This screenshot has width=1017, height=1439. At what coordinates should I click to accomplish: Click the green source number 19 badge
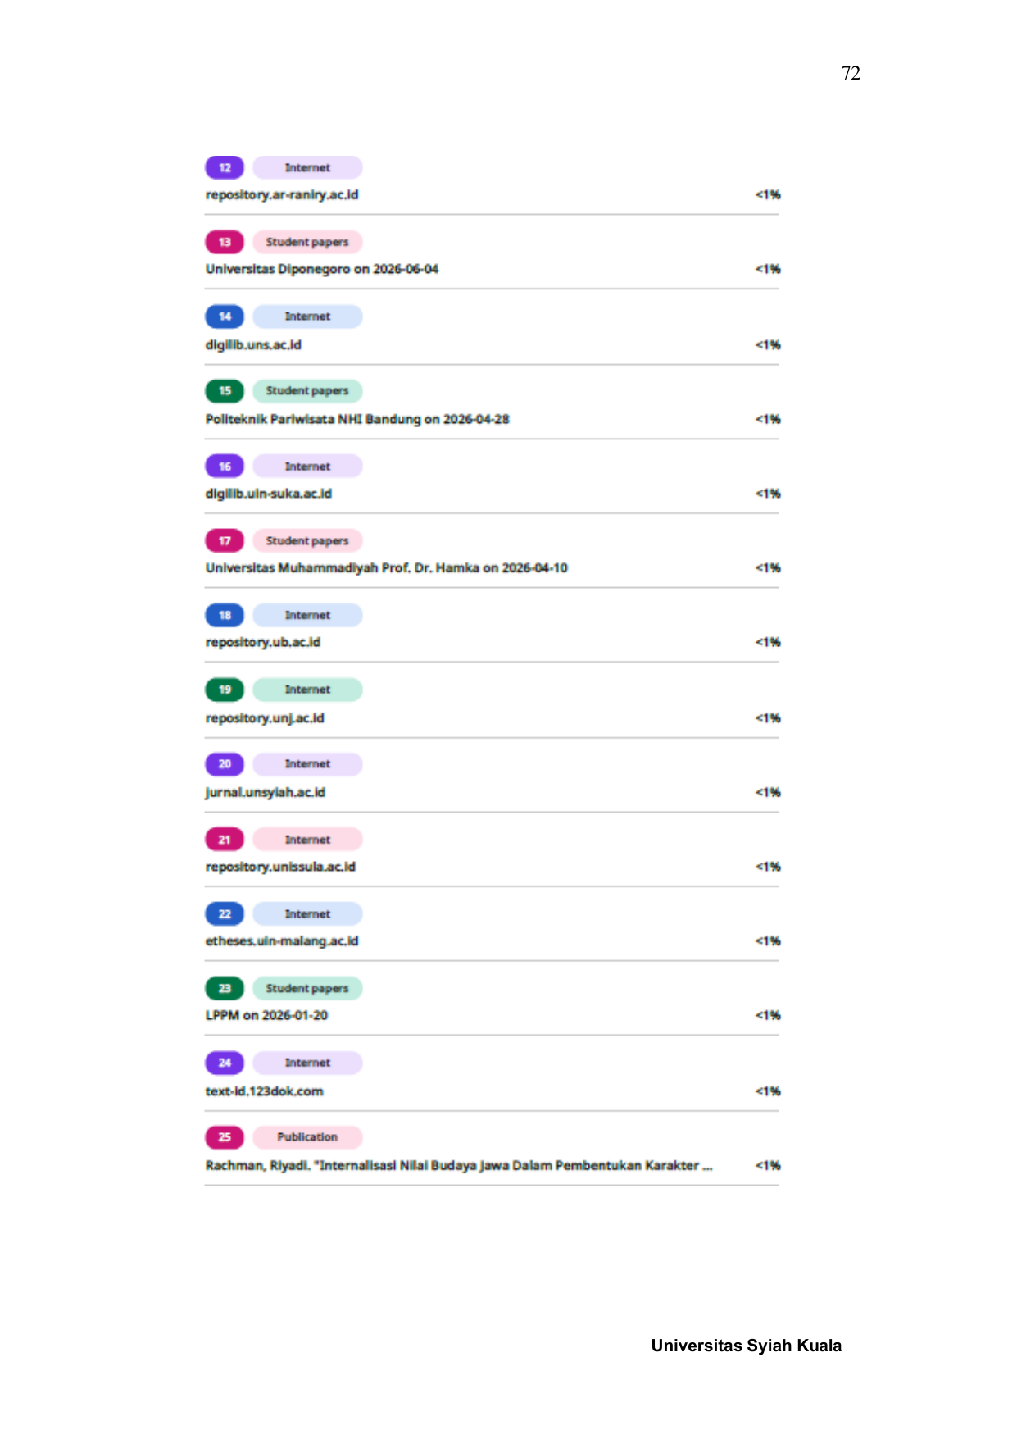click(225, 690)
